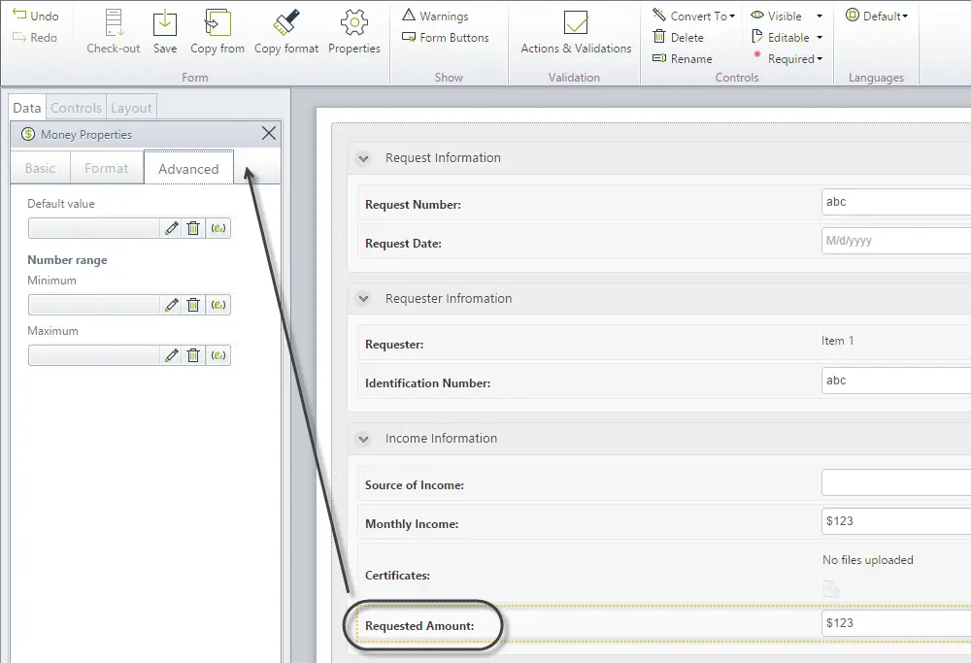
Task: Clear Minimum value with trash icon
Action: [193, 305]
